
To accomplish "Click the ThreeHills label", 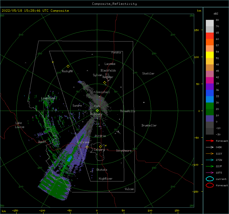I will tap(127, 111).
